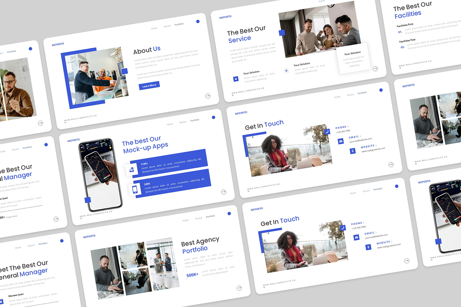The height and width of the screenshot is (307, 461).
Task: Click the About Us heading
Action: tap(147, 50)
